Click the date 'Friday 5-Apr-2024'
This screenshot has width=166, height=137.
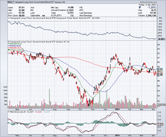click(x=147, y=5)
